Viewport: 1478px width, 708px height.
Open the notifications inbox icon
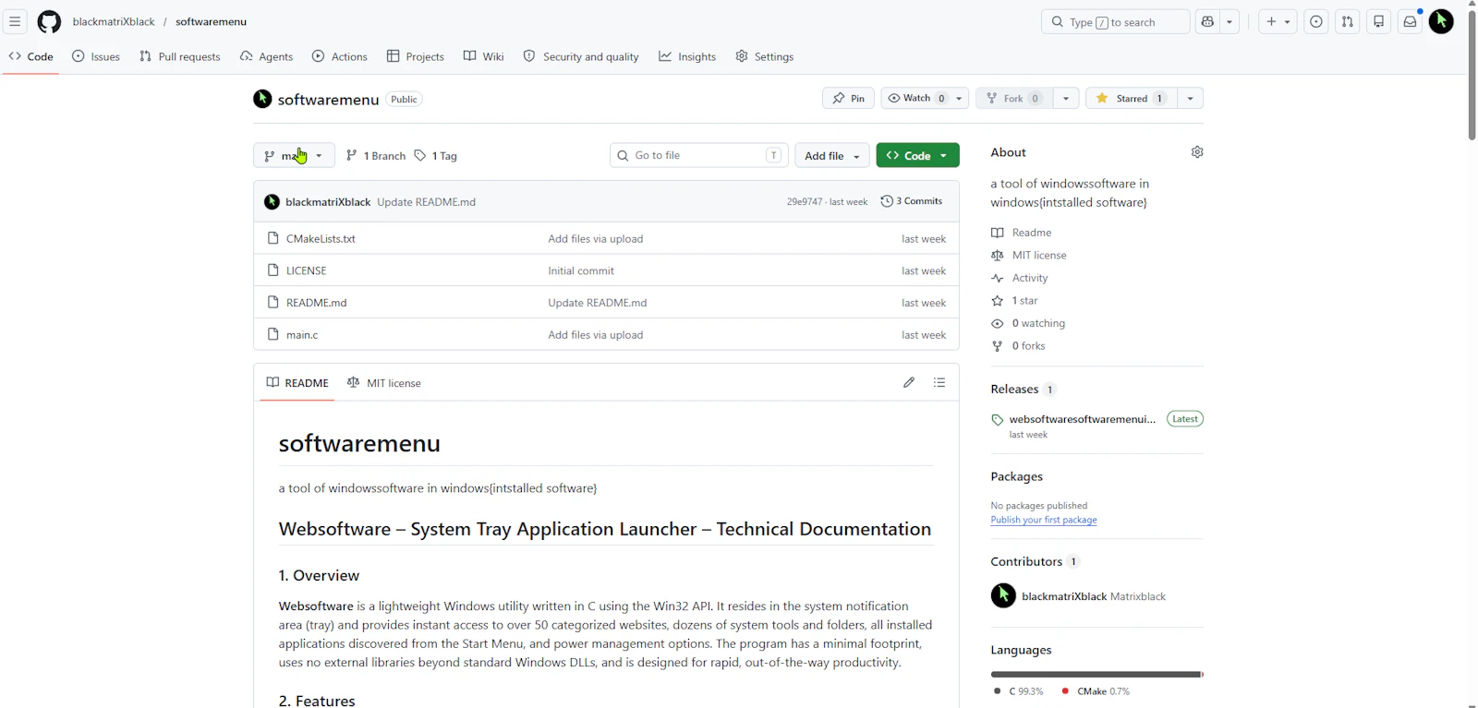coord(1410,21)
